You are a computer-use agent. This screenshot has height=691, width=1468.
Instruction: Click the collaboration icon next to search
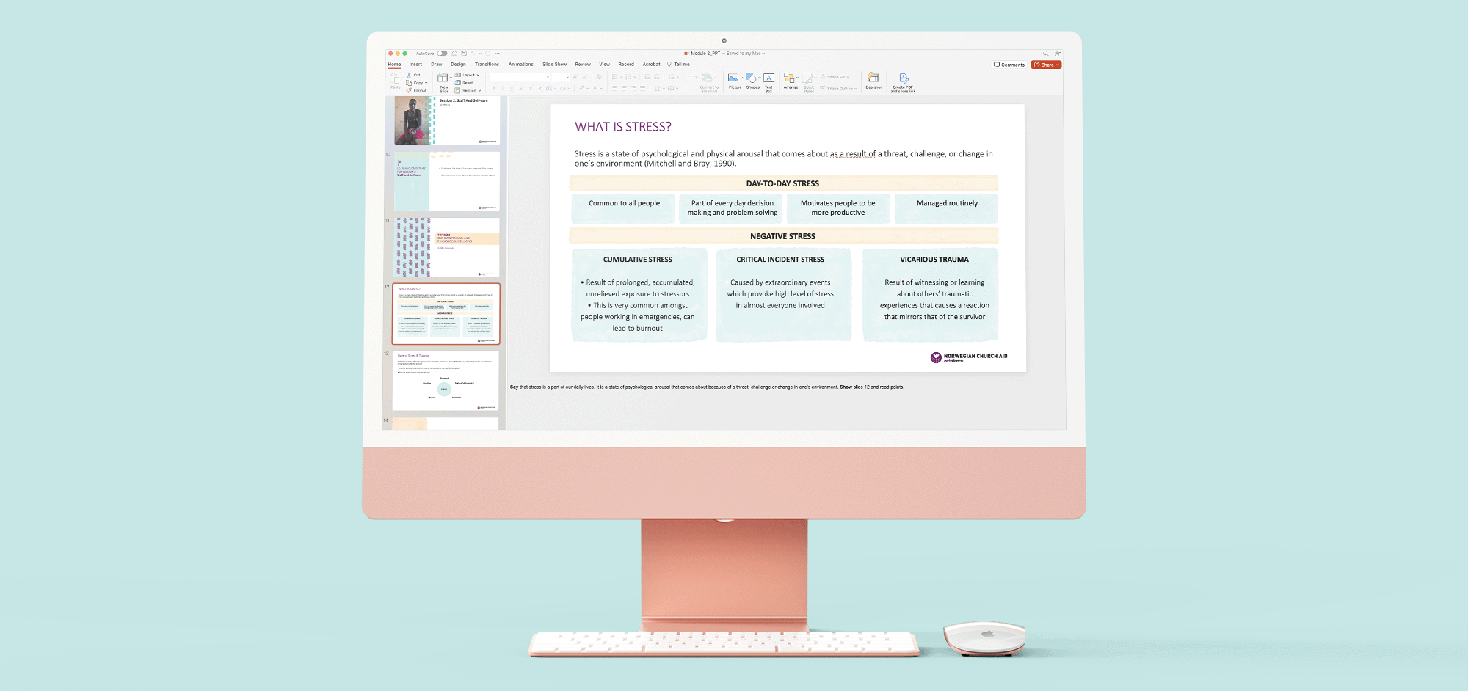1058,54
